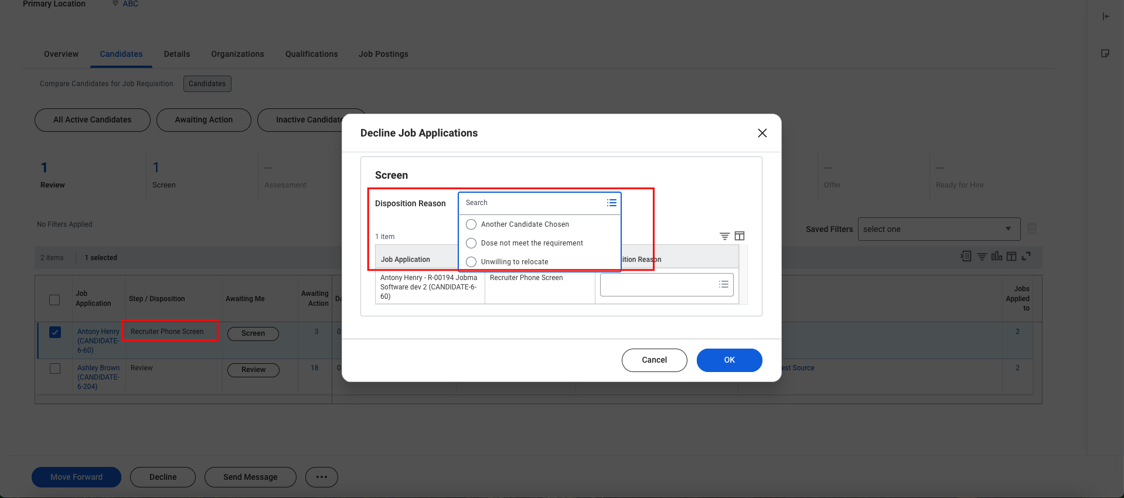Expand candidates grid to fullscreen
Image resolution: width=1124 pixels, height=498 pixels.
[x=1026, y=256]
